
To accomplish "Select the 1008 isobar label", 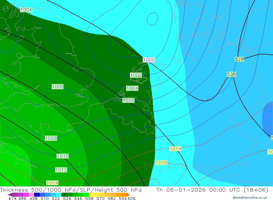I will point(51,138).
